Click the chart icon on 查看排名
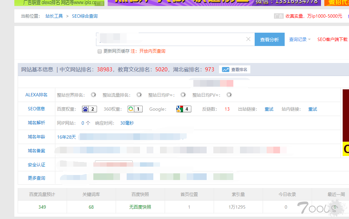The image size is (349, 219). [226, 70]
